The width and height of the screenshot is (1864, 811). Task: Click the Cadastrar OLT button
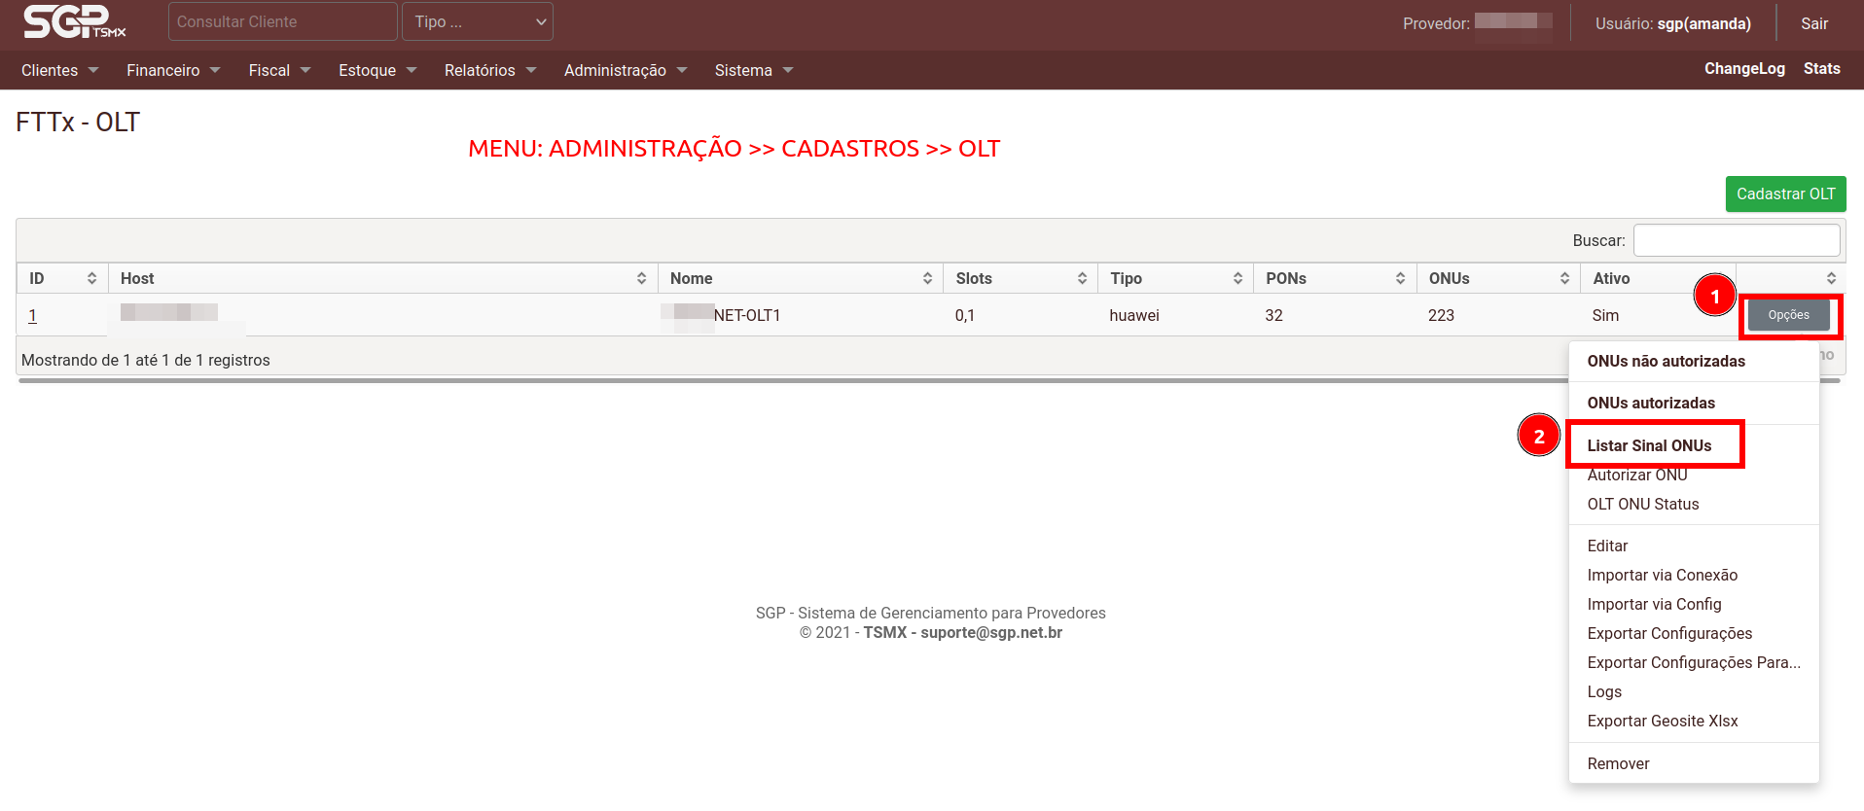click(1785, 194)
